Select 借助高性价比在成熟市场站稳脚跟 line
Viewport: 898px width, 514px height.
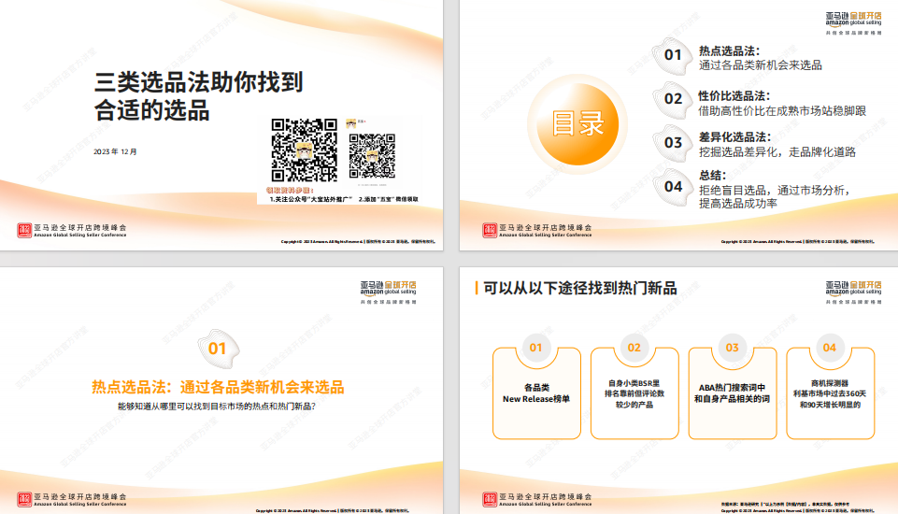click(782, 110)
